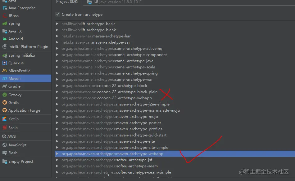Screen dimensions: 295x181
Task: Select cocoon-22-archetype-webapp archetype
Action: 107,98
